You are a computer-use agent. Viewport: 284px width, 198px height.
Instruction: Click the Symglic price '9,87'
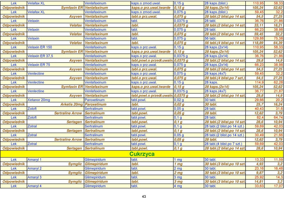click(260, 173)
